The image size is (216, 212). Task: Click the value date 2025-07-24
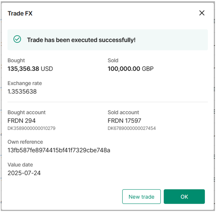(x=24, y=173)
